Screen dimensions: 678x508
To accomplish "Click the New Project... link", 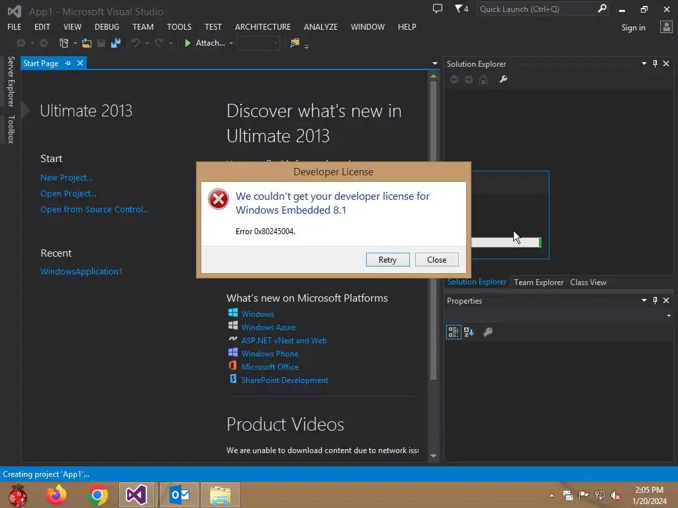I will [x=66, y=177].
